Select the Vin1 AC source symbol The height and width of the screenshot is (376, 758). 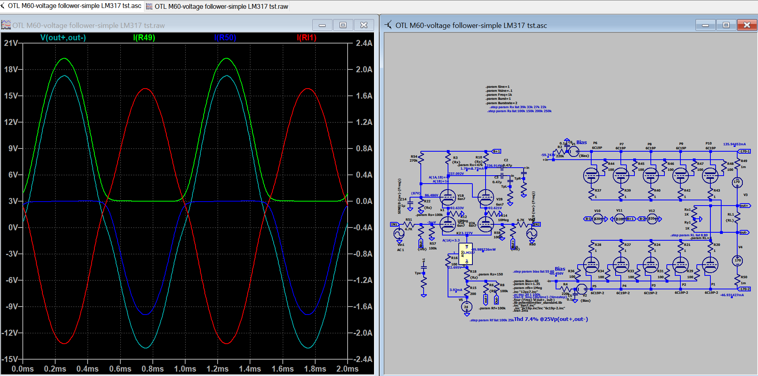399,234
